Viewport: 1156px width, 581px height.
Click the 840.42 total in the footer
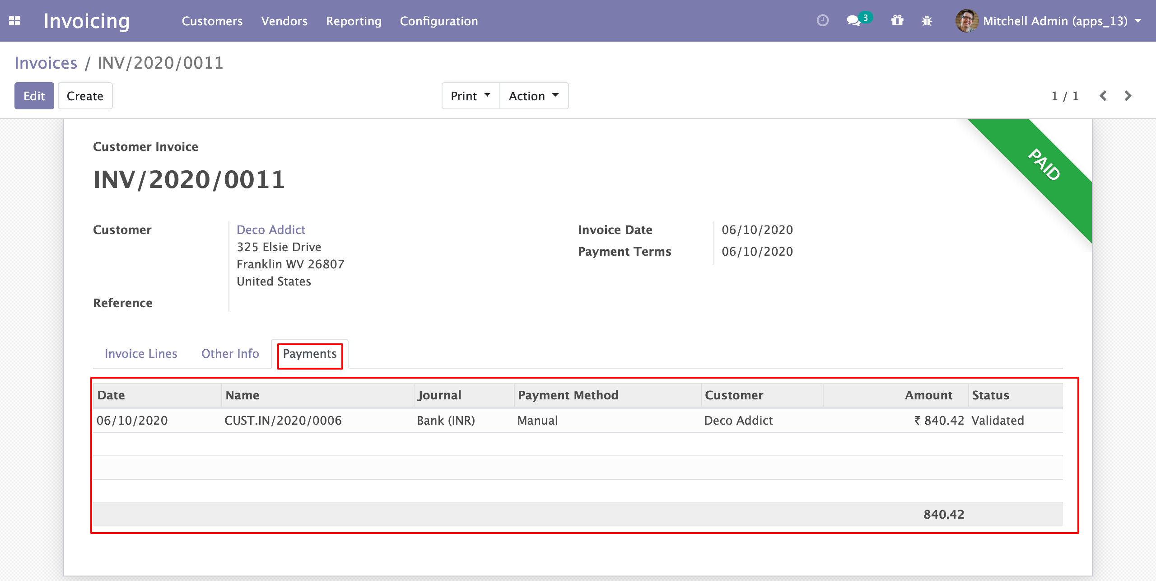944,514
